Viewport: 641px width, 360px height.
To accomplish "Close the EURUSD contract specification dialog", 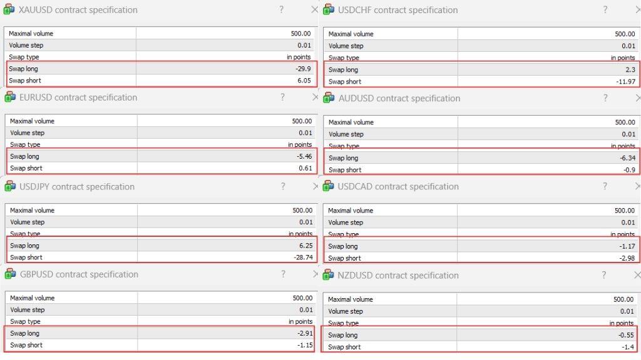I will [x=314, y=97].
